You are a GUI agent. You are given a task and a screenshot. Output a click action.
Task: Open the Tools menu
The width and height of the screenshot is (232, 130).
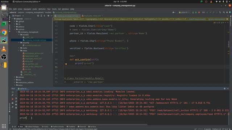tap(54, 9)
